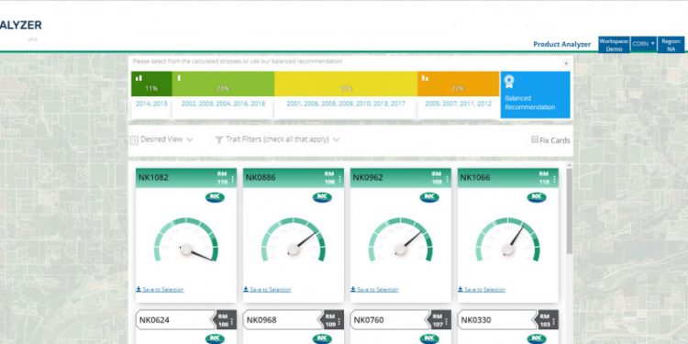This screenshot has width=688, height=344.
Task: Enable the Fix Cards checkbox
Action: tap(535, 139)
